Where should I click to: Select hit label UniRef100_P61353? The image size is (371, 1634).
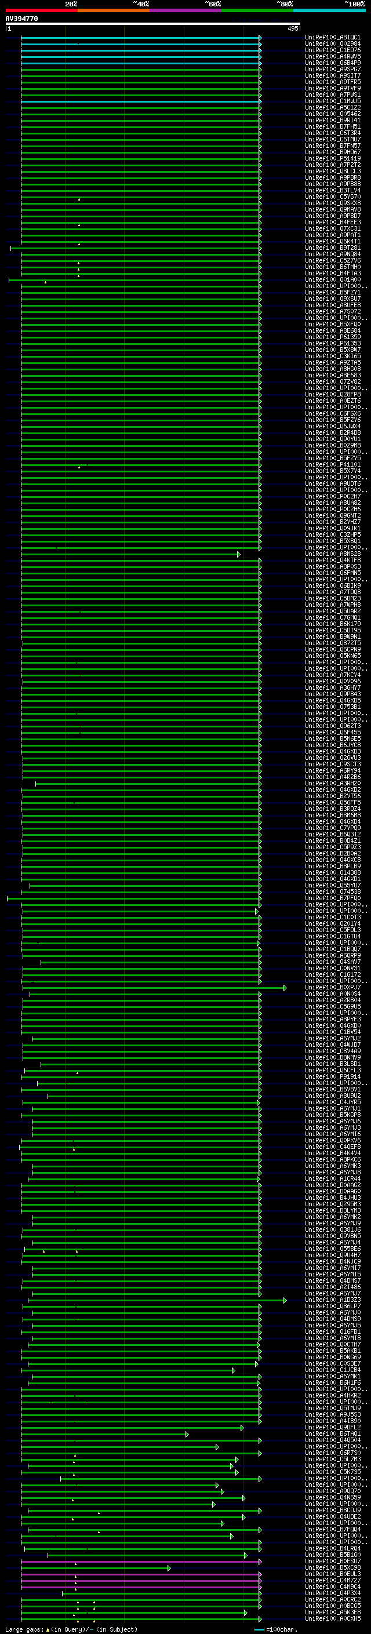tap(333, 344)
